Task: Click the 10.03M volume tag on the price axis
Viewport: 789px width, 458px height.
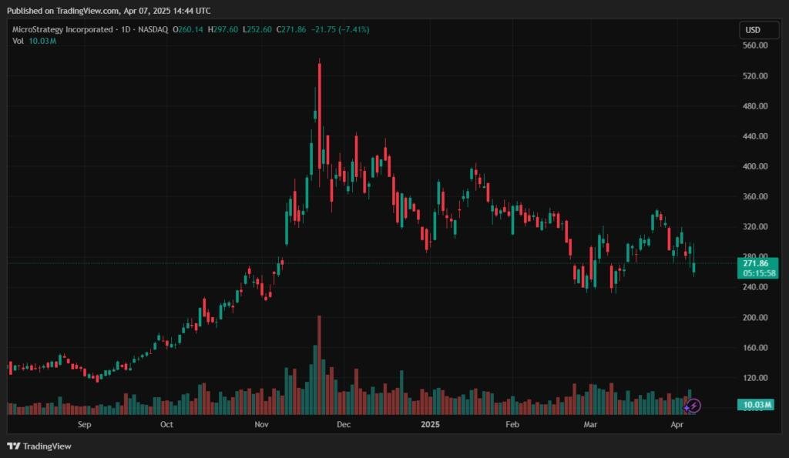Action: coord(756,405)
